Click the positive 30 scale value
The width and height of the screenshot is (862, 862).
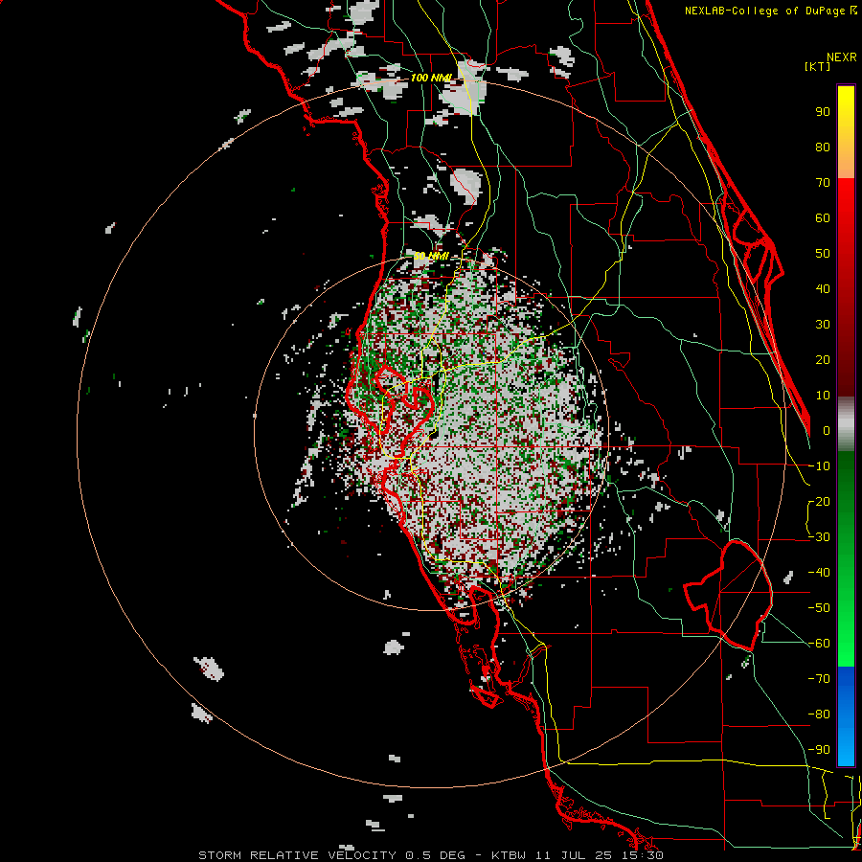click(x=823, y=325)
